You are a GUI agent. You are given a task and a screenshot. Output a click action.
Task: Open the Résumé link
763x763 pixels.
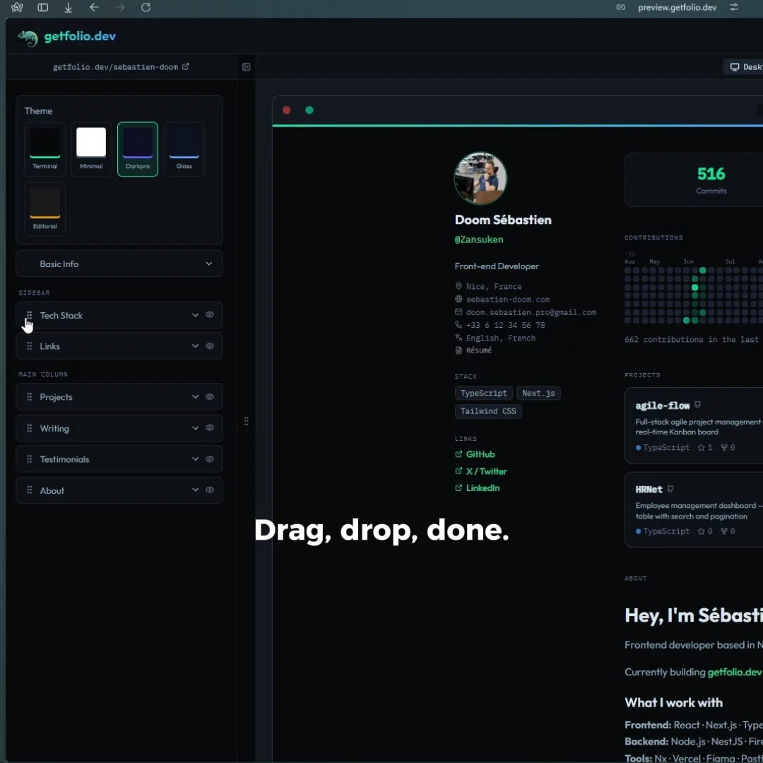479,350
